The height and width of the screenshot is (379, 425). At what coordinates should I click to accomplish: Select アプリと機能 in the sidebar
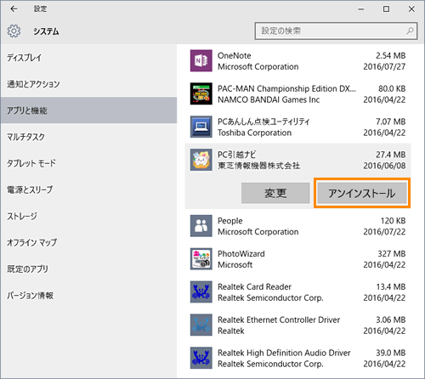tap(88, 110)
